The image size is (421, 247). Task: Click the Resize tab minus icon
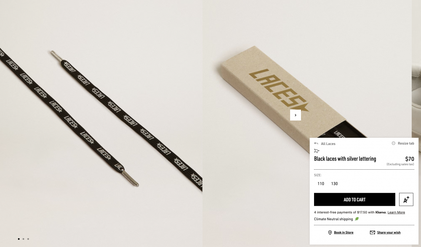pos(394,143)
